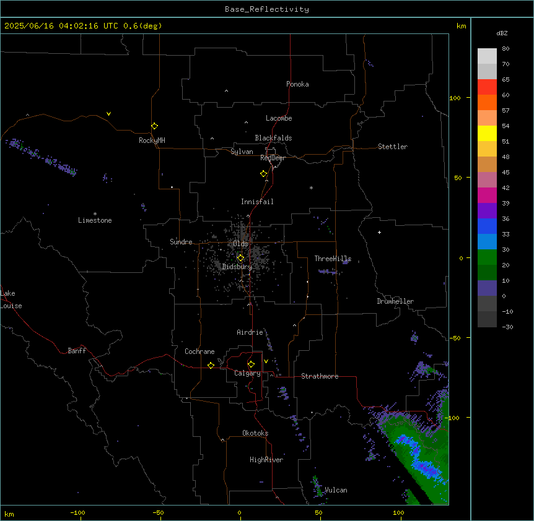This screenshot has height=521, width=534.
Task: Click the yellow V marker east of Calgary
Action: [x=266, y=361]
